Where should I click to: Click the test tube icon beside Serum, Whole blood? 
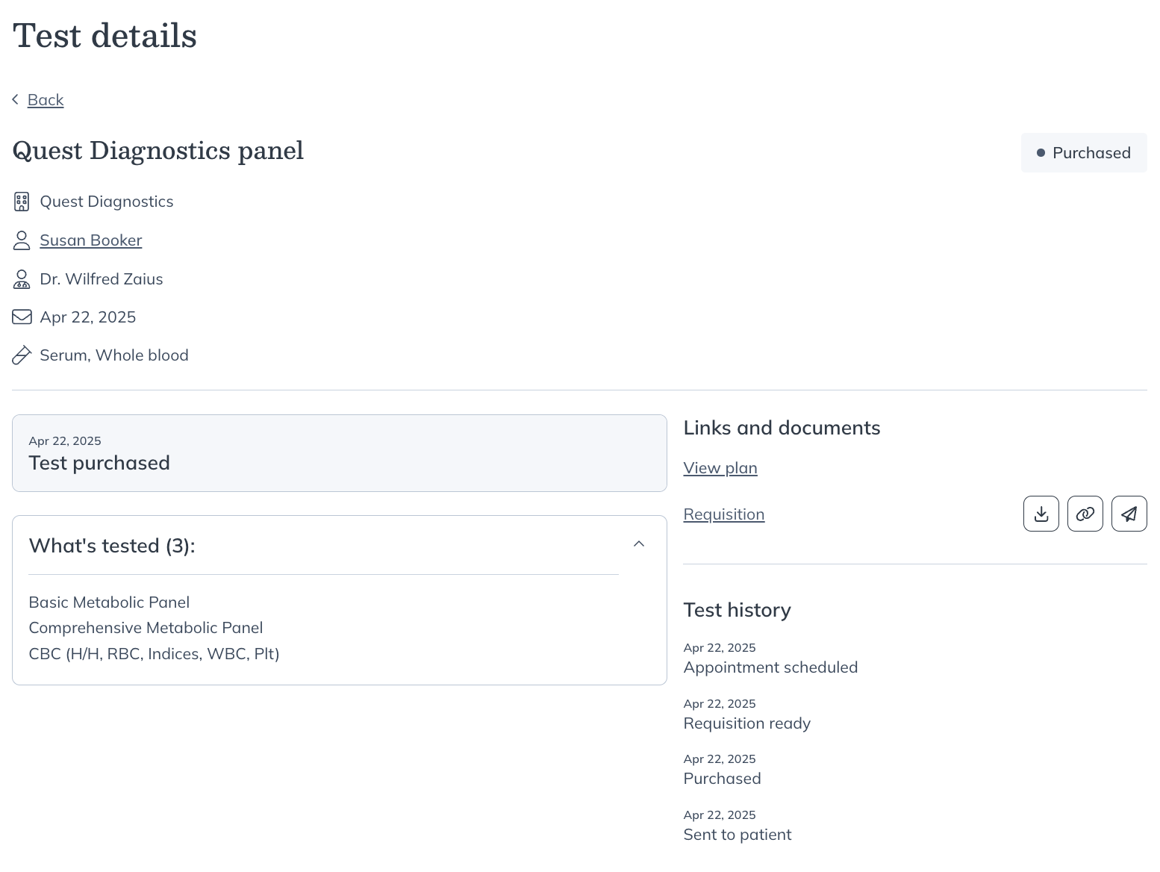21,355
